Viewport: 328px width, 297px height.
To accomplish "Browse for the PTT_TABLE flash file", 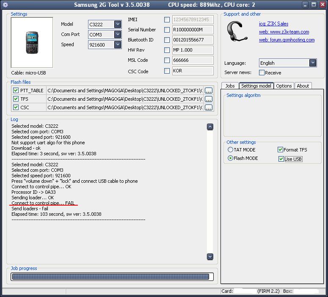I will point(209,91).
